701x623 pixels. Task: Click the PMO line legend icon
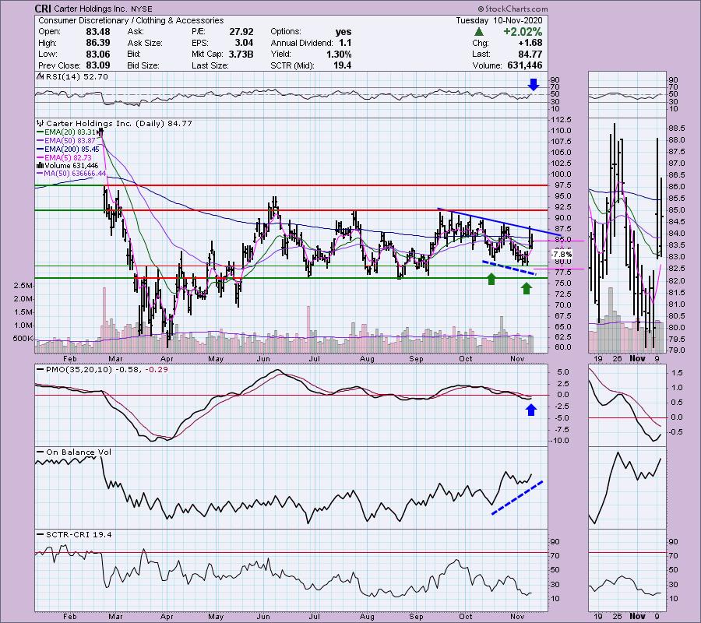[x=40, y=370]
